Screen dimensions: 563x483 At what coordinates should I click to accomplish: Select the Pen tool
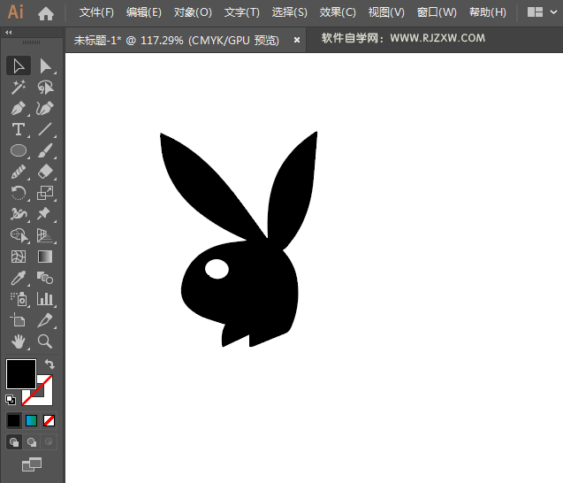19,108
